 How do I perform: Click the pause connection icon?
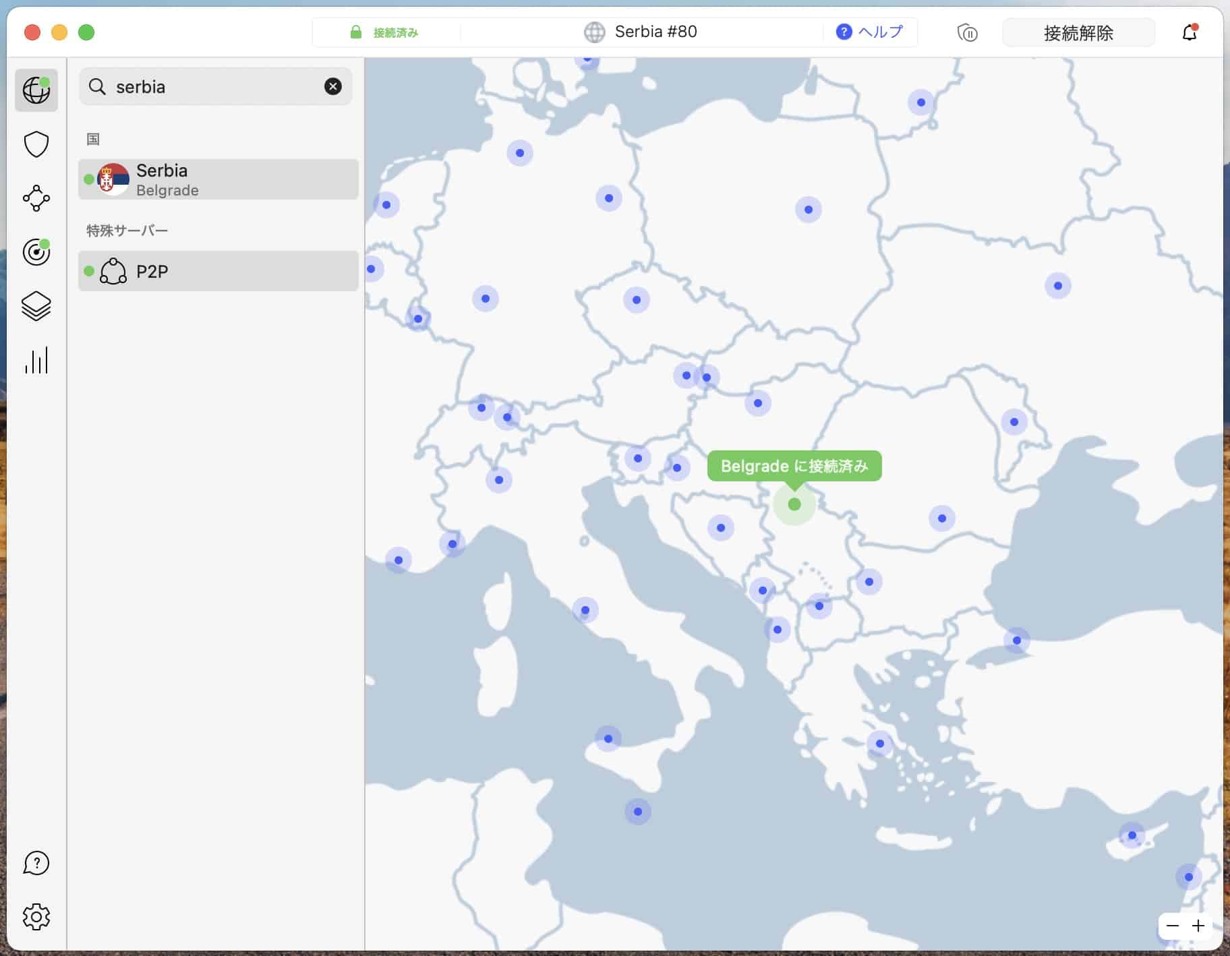pos(968,32)
